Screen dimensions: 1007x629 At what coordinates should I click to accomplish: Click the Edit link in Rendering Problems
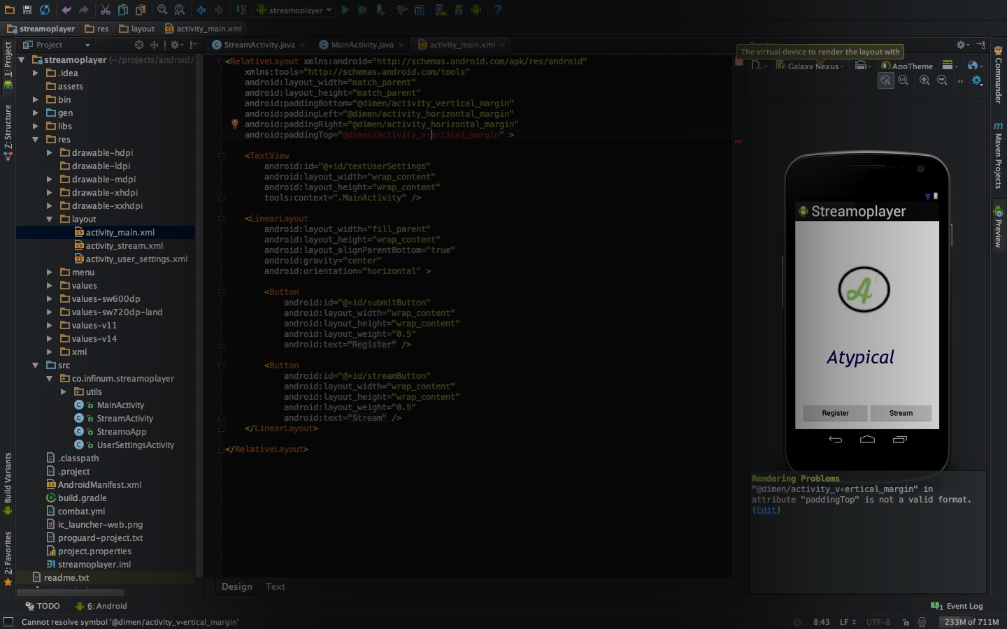pyautogui.click(x=766, y=510)
